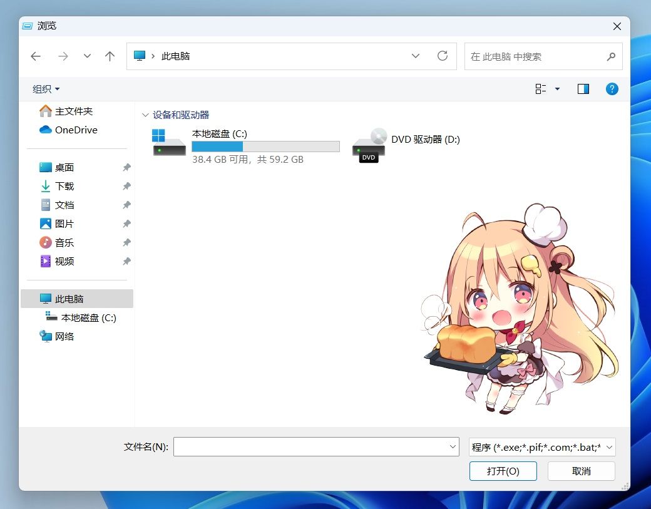This screenshot has width=651, height=509.
Task: Click the 取消 button
Action: (582, 471)
